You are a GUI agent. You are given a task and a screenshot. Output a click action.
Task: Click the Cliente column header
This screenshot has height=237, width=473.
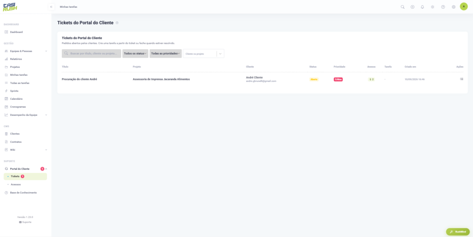tap(250, 67)
